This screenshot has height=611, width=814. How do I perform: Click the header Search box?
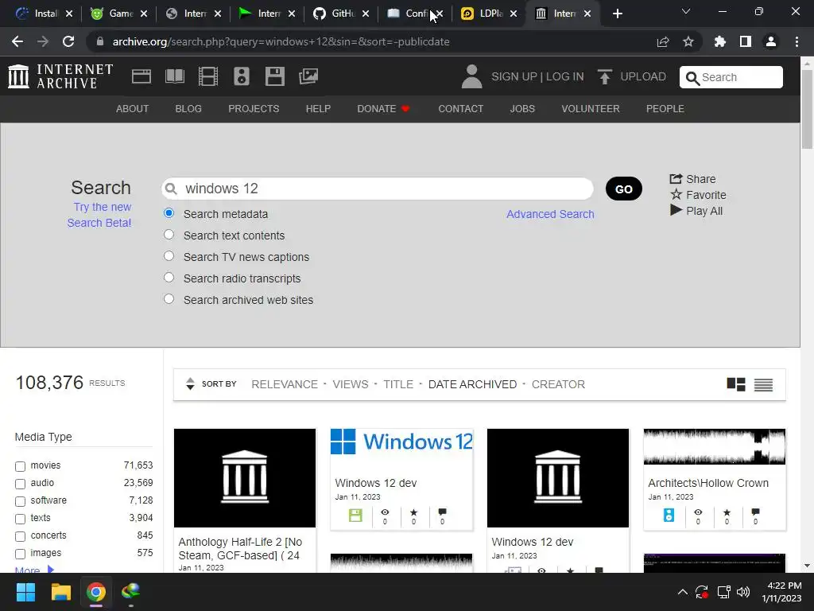tap(731, 77)
